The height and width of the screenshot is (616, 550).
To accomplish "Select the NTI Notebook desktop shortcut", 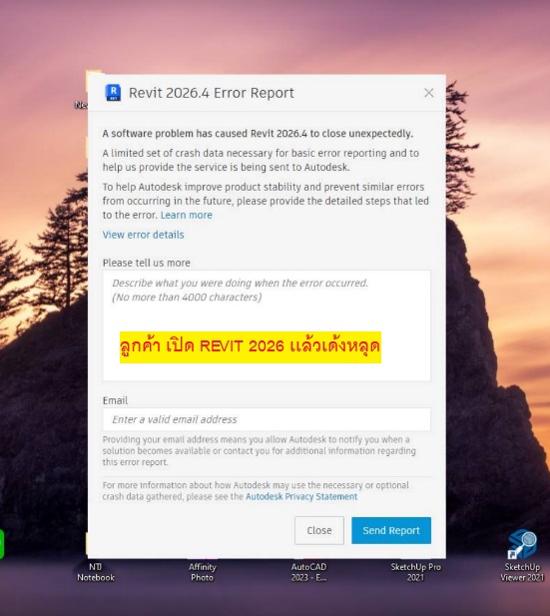I will pos(96,572).
